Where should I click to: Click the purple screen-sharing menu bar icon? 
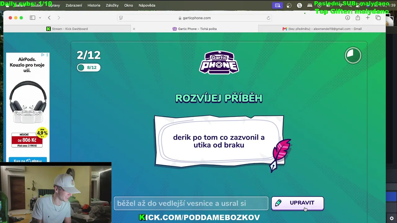point(278,5)
